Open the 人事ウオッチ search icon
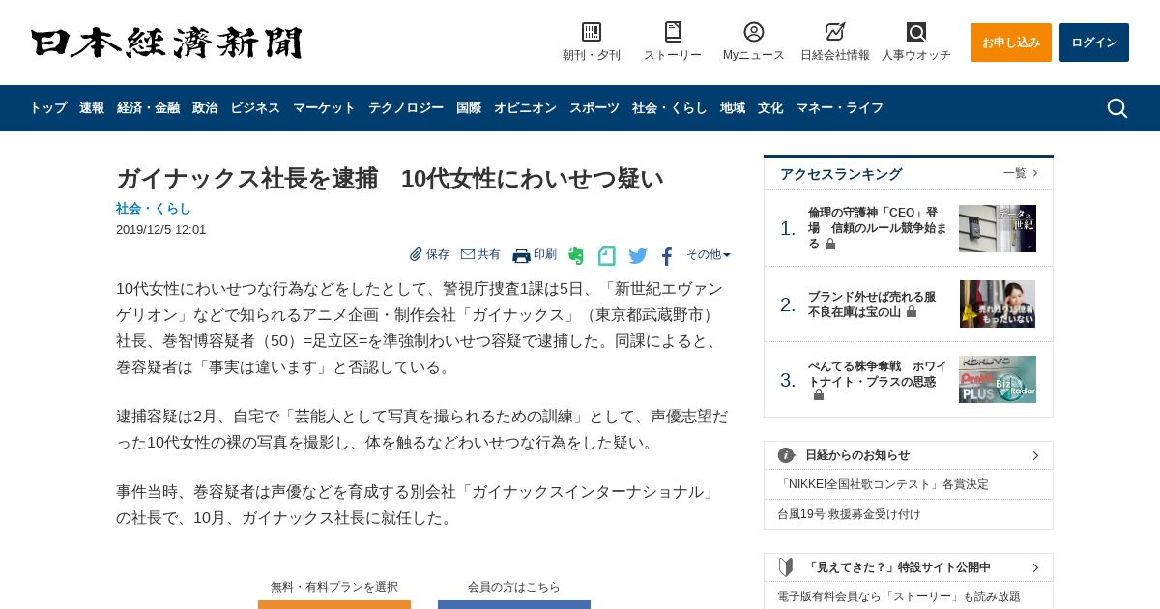This screenshot has height=609, width=1160. [x=916, y=32]
